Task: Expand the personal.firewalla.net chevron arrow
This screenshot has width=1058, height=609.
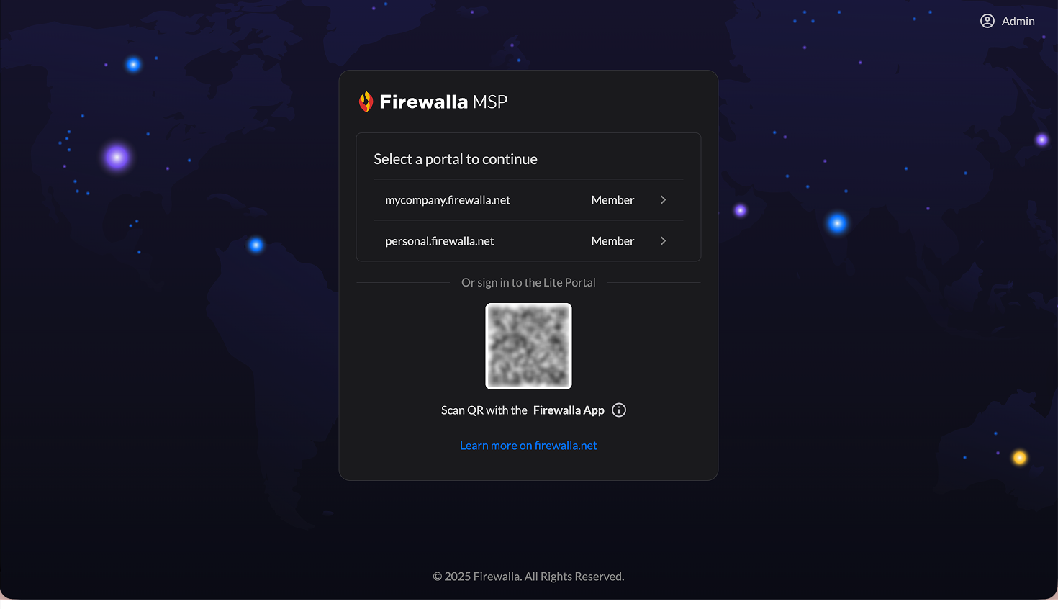Action: point(663,241)
